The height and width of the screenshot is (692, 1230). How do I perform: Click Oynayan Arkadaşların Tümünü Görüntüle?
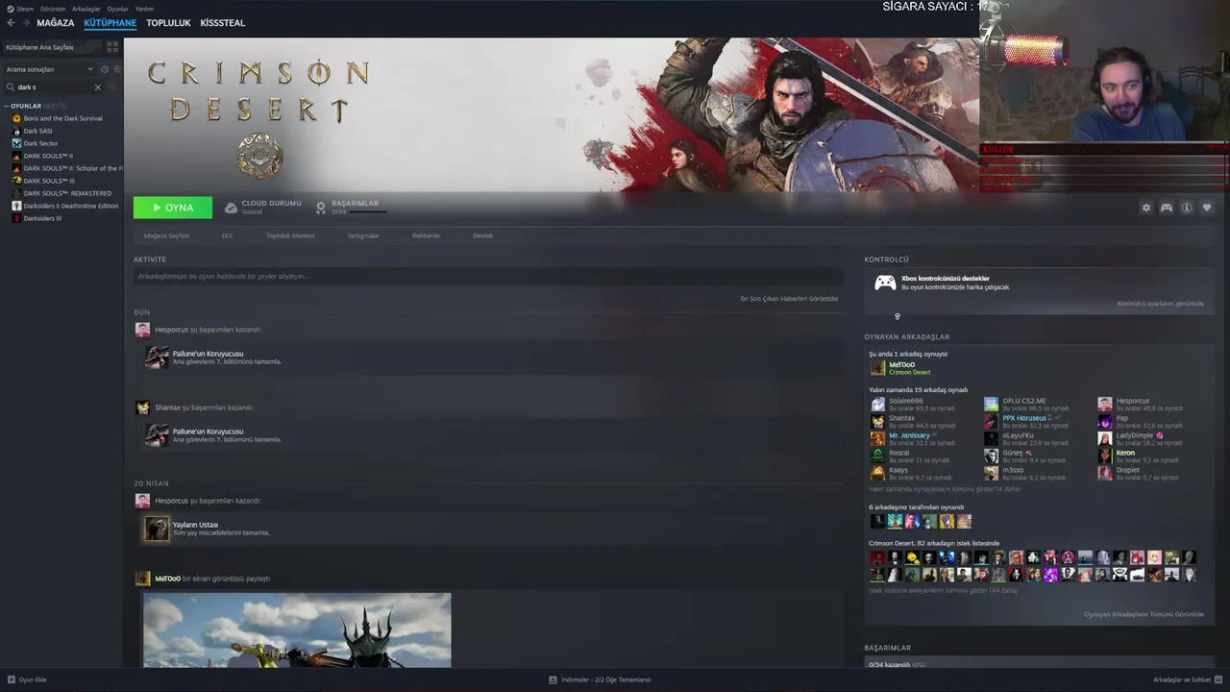1144,614
